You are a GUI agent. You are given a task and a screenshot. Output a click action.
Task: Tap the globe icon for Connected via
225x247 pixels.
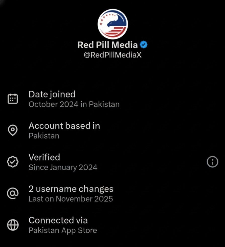[13, 225]
